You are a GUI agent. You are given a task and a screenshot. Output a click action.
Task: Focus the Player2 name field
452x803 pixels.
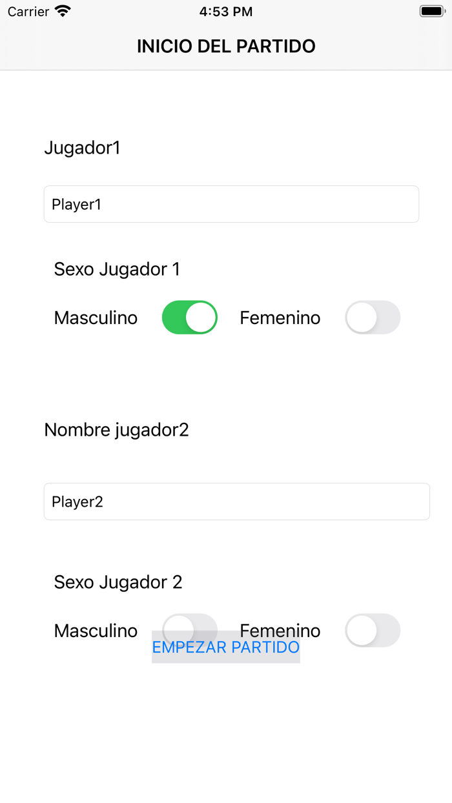pyautogui.click(x=236, y=502)
